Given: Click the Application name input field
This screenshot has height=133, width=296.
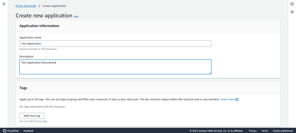Looking at the screenshot, I should [115, 43].
